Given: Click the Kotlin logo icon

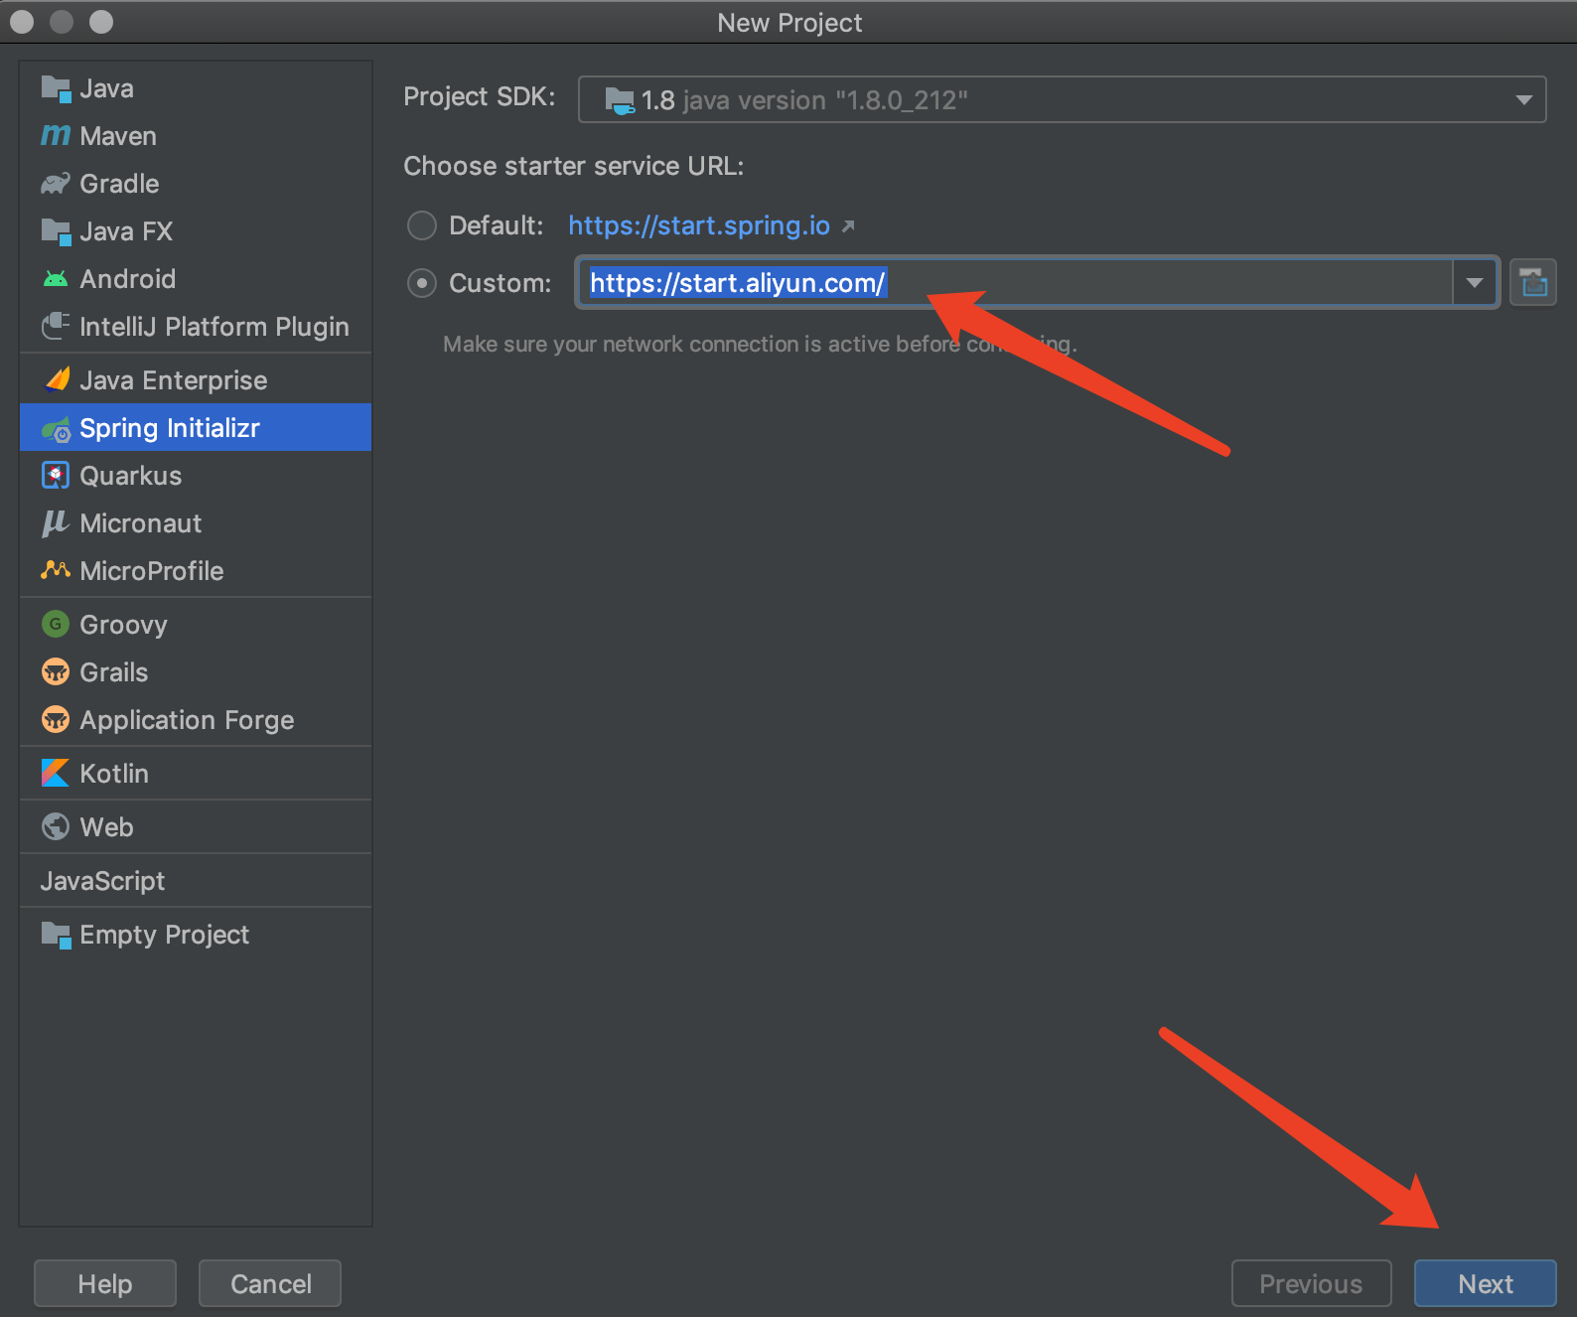Looking at the screenshot, I should (56, 773).
